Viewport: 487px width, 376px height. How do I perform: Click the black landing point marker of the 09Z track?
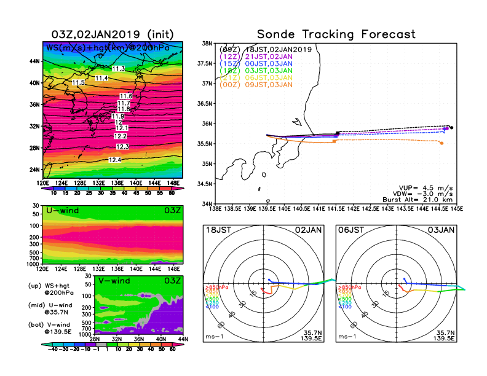pyautogui.click(x=451, y=128)
